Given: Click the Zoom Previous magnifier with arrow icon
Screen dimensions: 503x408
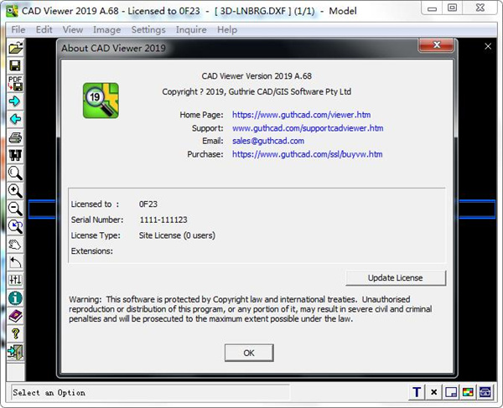Looking at the screenshot, I should [x=15, y=226].
